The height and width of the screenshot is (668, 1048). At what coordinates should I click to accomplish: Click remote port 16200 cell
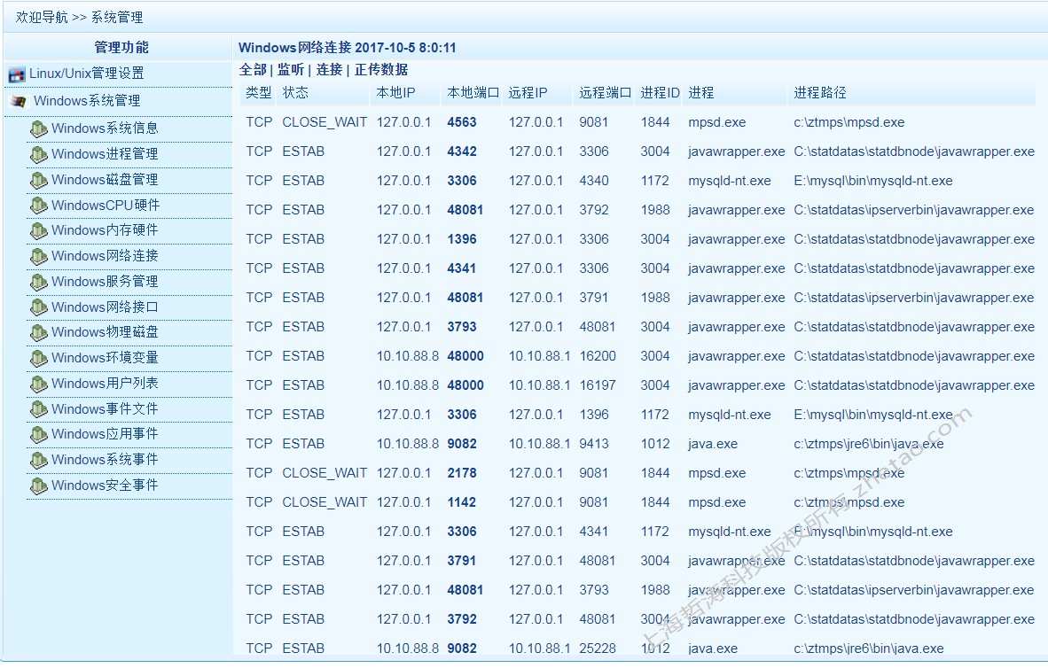598,356
